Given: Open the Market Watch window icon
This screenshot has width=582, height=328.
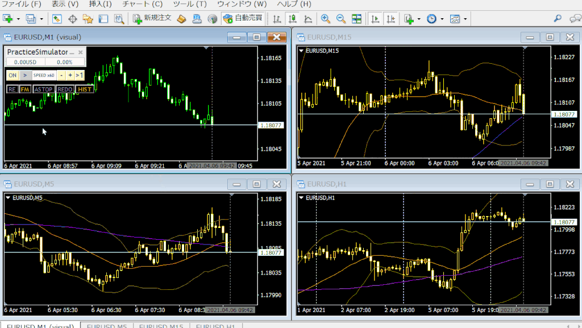Looking at the screenshot, I should tap(57, 19).
